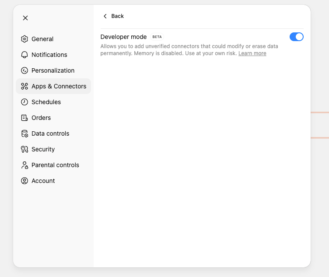
Task: Click the left chevron next to Back
Action: point(105,16)
